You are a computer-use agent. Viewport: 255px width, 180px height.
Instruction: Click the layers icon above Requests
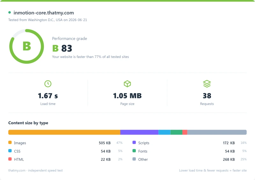pyautogui.click(x=207, y=84)
